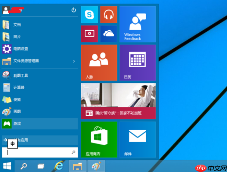This screenshot has height=172, width=227.
Task: Select 截图工具 from the start menu
Action: (x=40, y=75)
